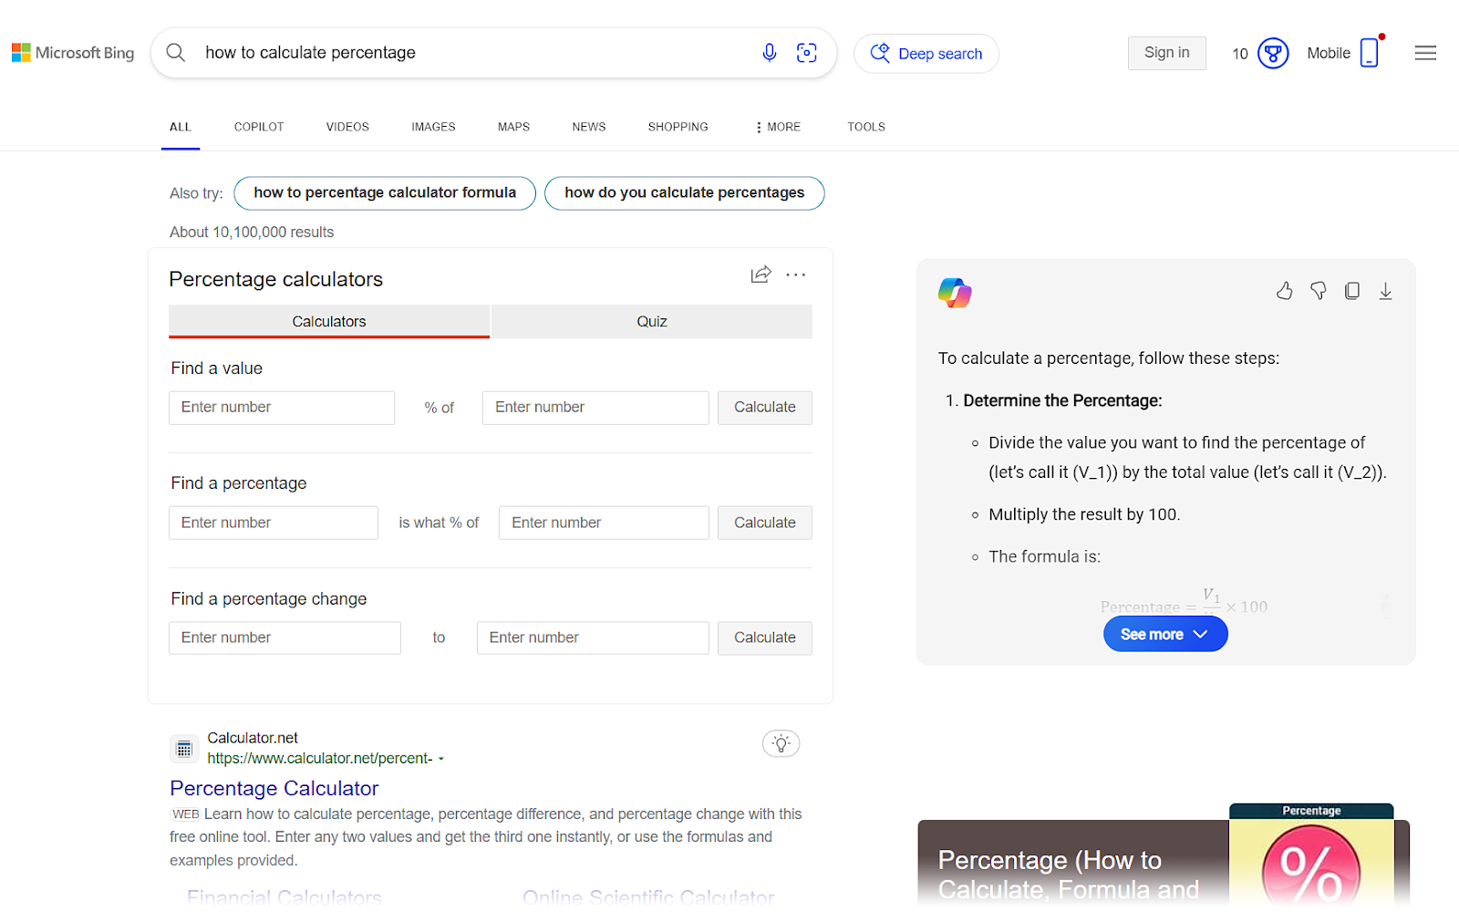Open the MORE search categories dropdown

[777, 127]
